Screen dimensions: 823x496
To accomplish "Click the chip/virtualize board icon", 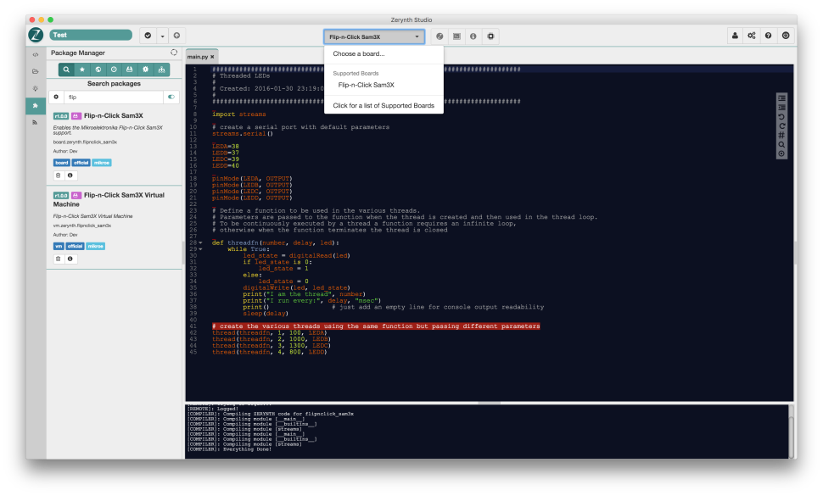I will (490, 36).
